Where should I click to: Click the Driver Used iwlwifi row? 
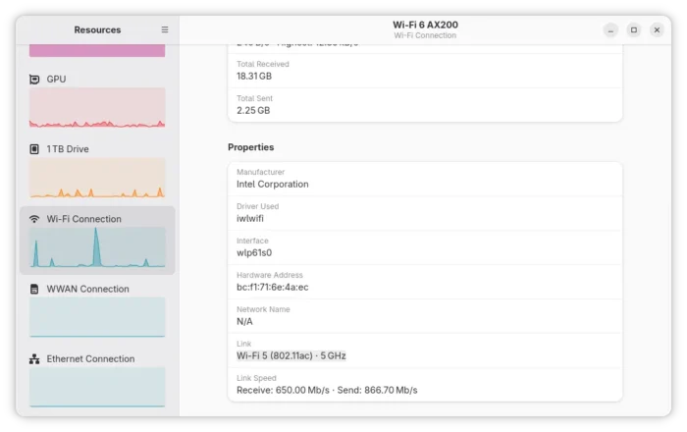click(425, 213)
